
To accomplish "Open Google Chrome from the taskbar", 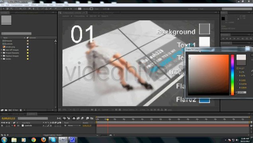I will click(x=33, y=140).
